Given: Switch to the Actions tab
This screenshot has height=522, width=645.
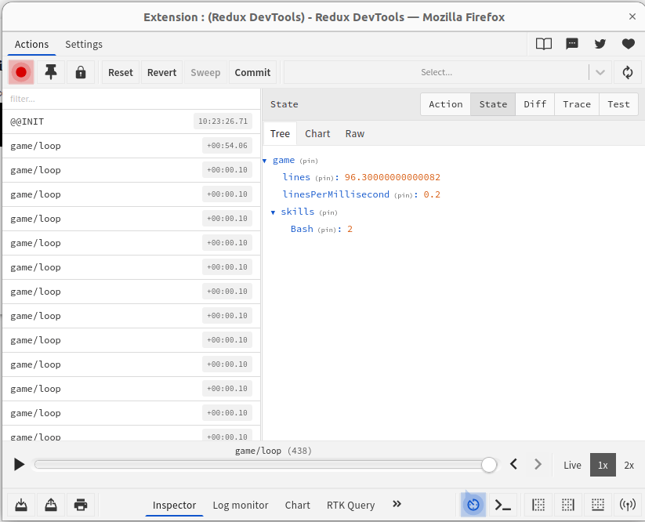Looking at the screenshot, I should point(31,44).
